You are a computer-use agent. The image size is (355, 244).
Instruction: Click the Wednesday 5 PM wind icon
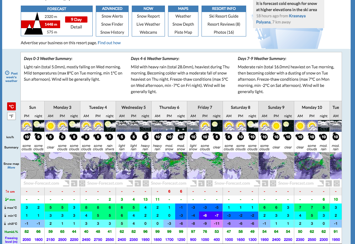point(134,136)
